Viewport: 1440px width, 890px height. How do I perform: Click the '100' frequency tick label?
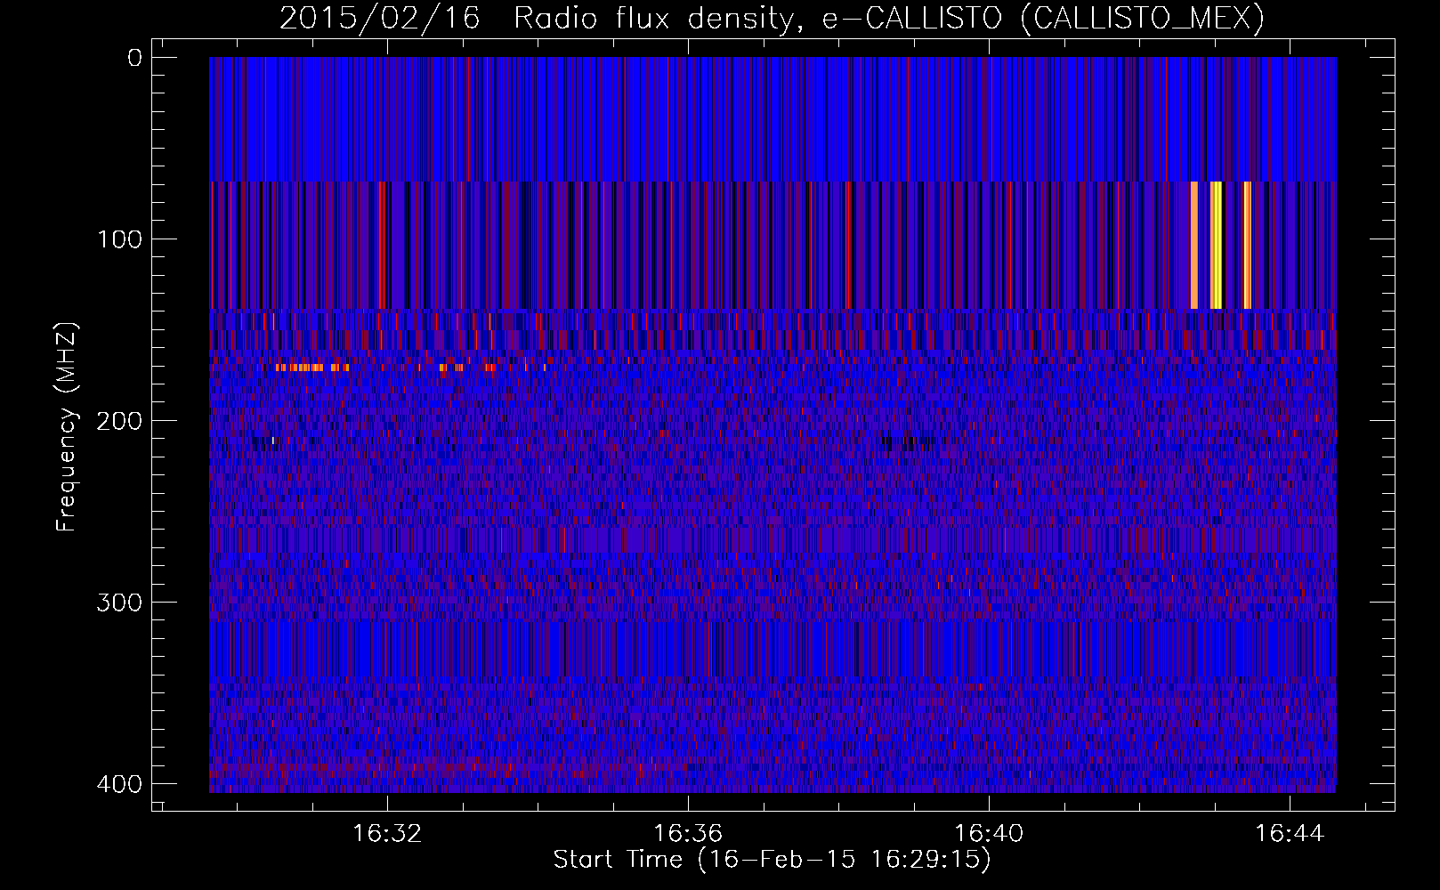(x=119, y=239)
